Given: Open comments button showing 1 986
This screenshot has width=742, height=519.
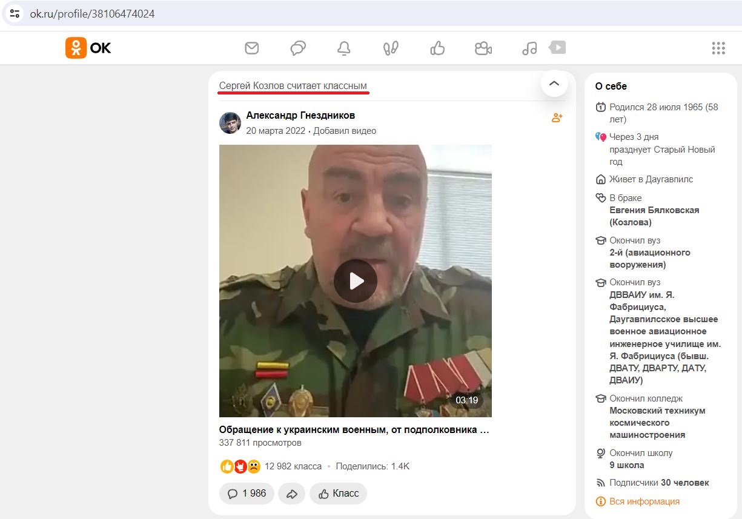Looking at the screenshot, I should tap(247, 494).
